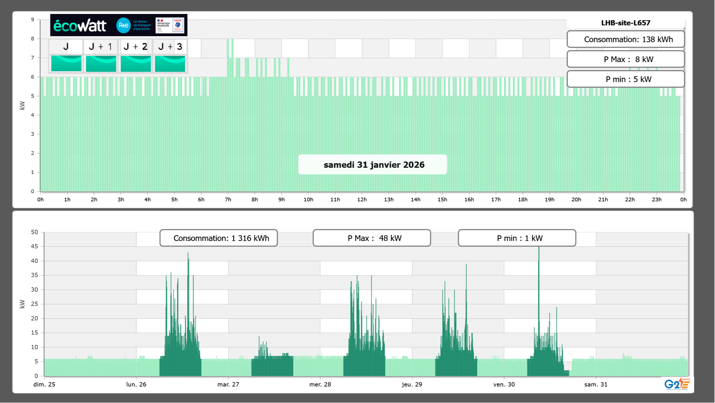Click the P Max : 48 kW weekly box
715x403 pixels.
[372, 238]
